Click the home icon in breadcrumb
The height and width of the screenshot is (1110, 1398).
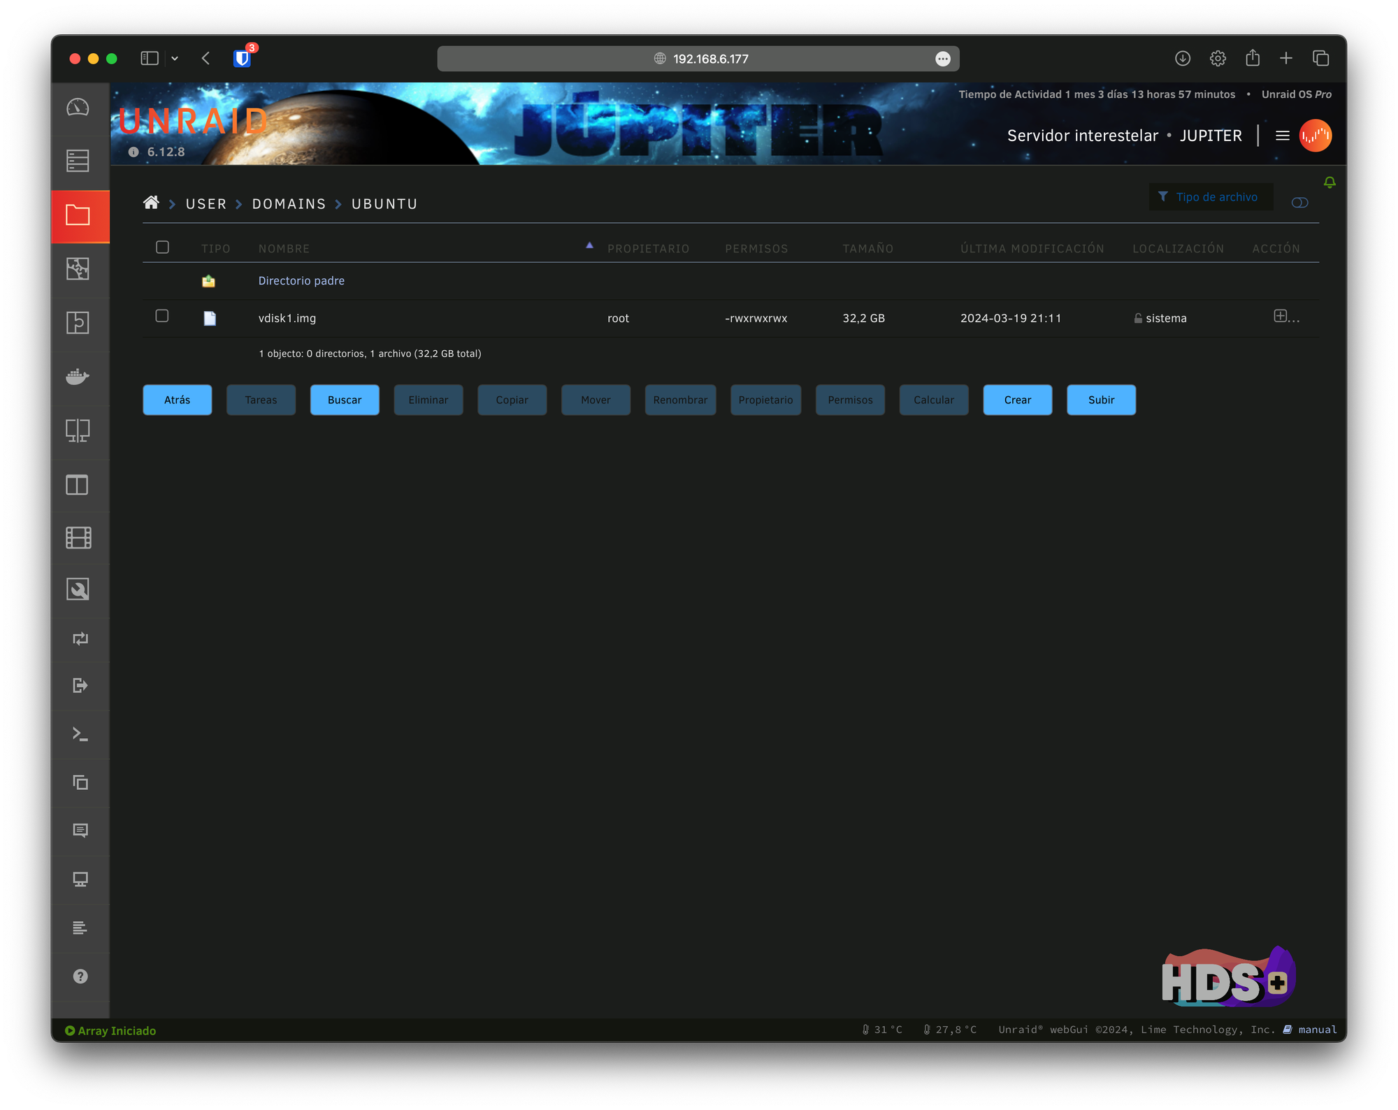click(151, 203)
